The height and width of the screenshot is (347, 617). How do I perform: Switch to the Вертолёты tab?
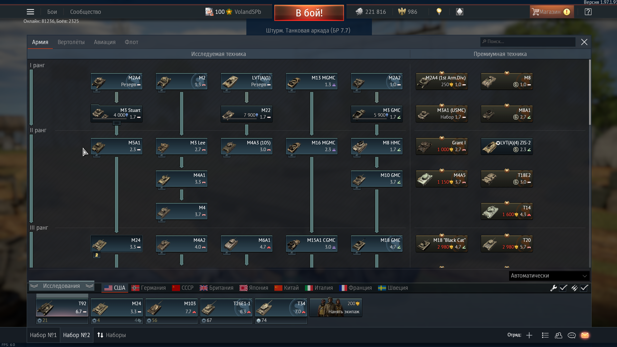click(71, 42)
